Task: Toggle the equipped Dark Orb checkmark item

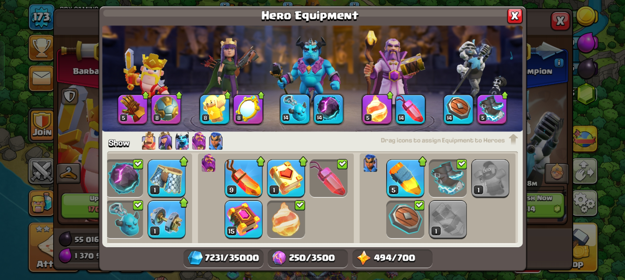Action: 125,178
